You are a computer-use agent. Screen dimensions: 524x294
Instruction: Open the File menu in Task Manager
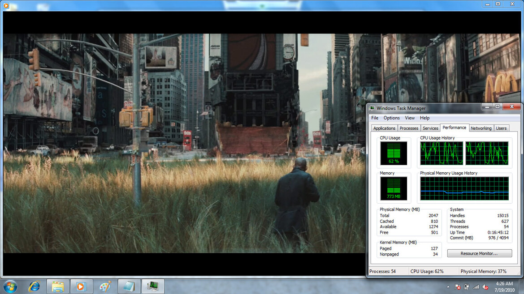click(x=375, y=118)
